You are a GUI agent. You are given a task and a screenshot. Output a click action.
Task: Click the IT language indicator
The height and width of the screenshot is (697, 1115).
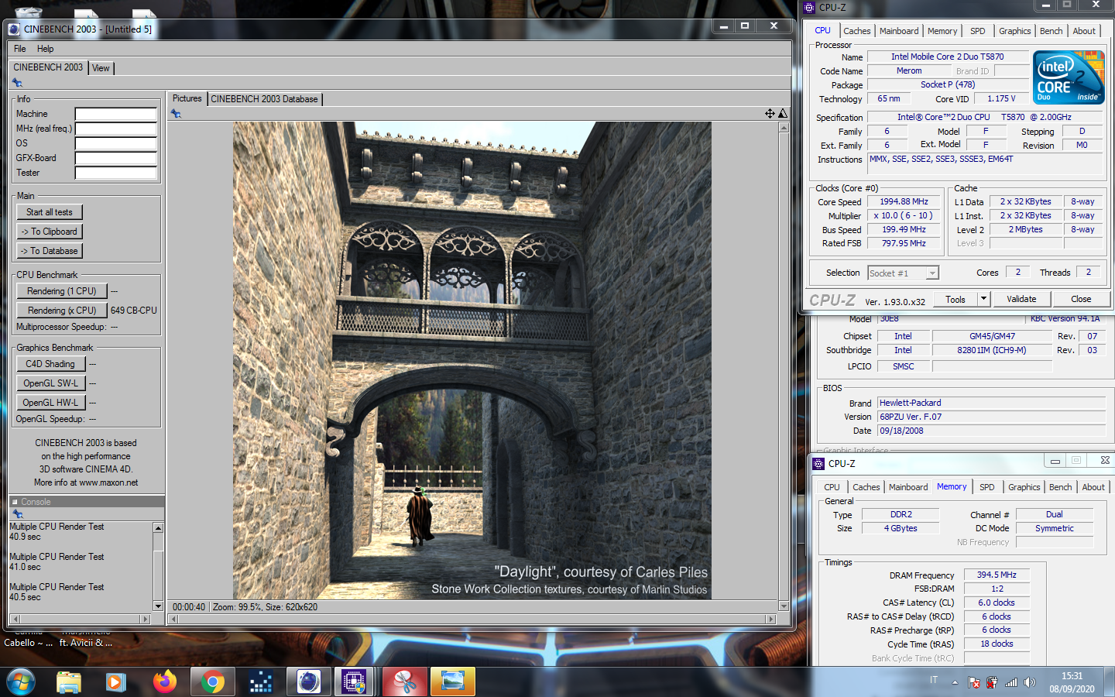tap(934, 680)
